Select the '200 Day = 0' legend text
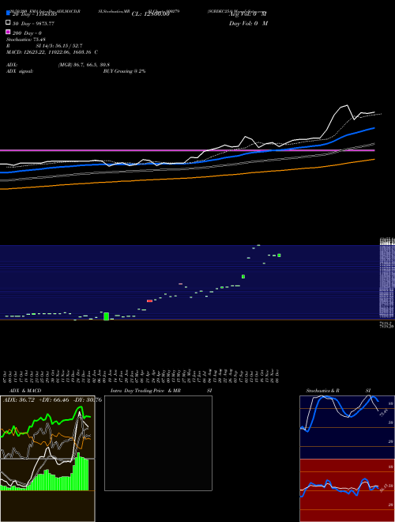The image size is (395, 522). pos(27,33)
